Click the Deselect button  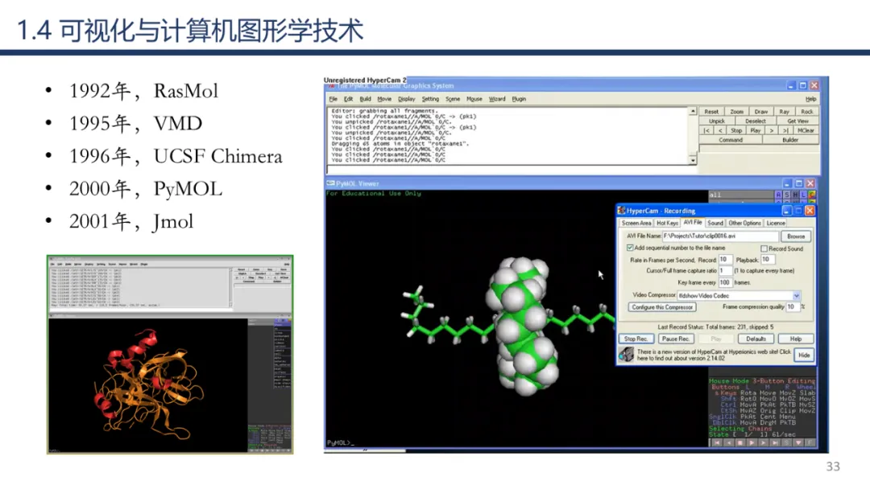(x=756, y=121)
